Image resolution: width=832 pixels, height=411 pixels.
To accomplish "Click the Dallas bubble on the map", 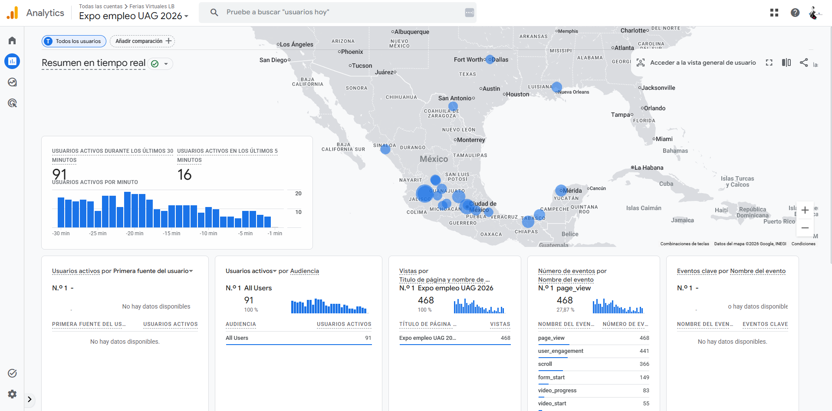I will coord(490,59).
